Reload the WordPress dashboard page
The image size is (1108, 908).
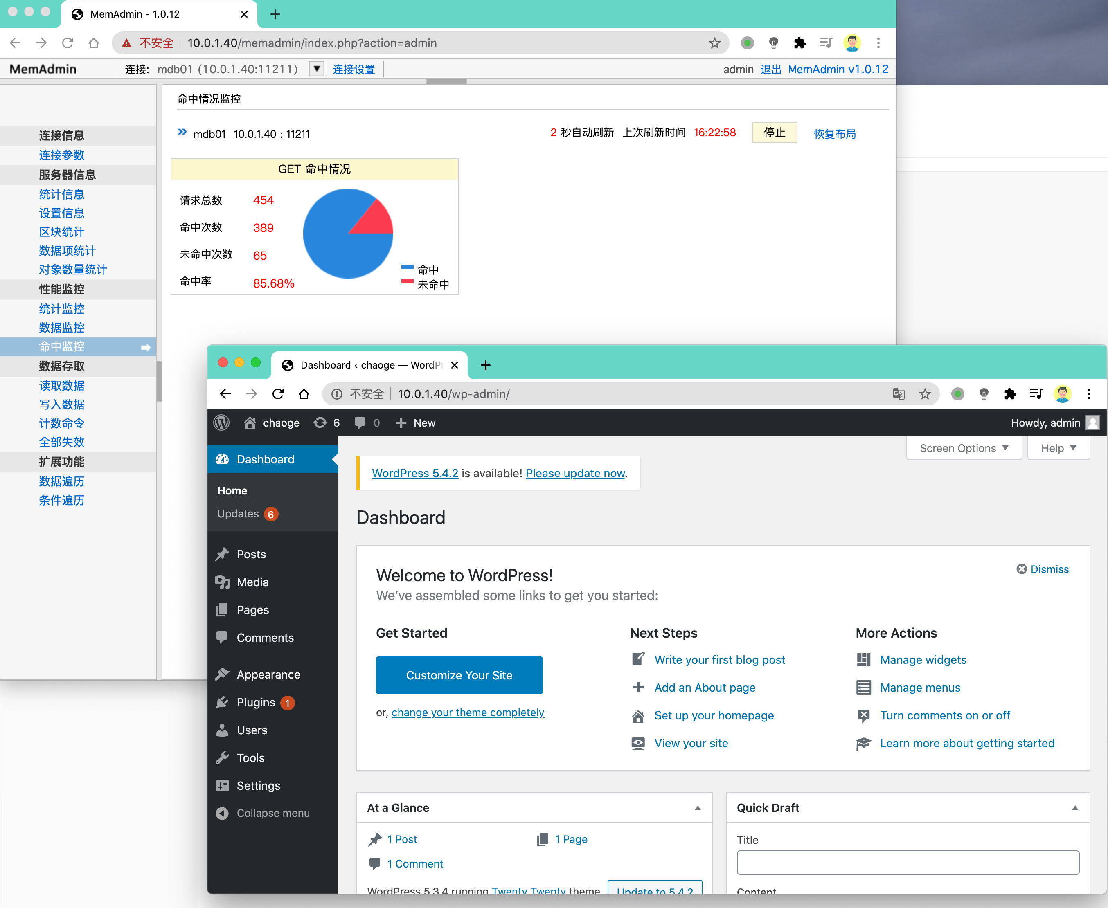coord(278,394)
